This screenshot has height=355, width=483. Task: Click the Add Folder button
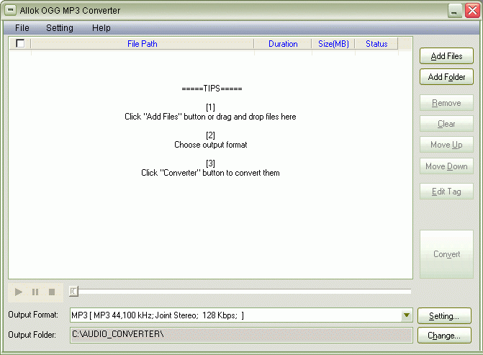[x=446, y=77]
